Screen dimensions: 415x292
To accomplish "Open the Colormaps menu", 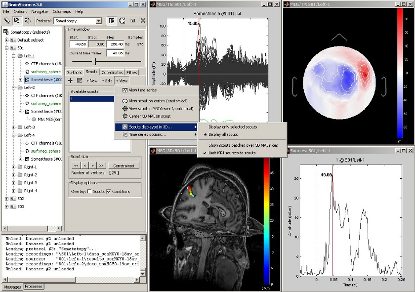I will [x=62, y=11].
